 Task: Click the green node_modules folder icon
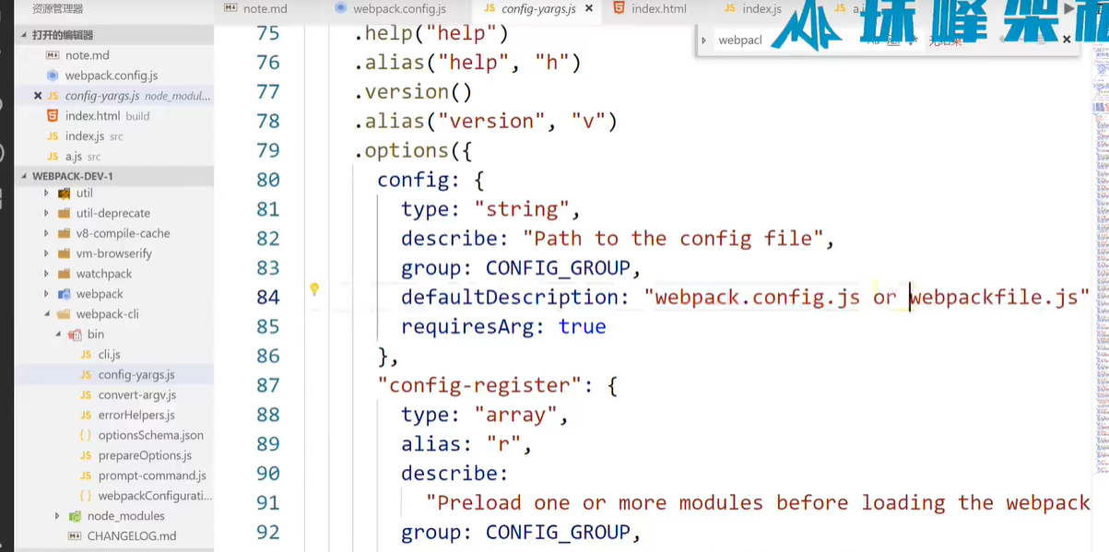tap(75, 516)
